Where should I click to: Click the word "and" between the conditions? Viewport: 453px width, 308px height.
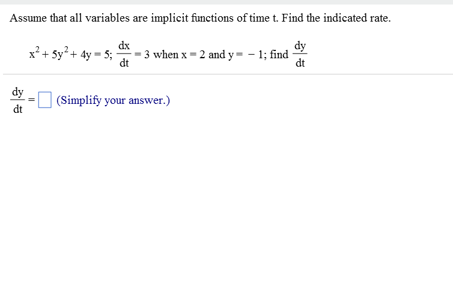click(217, 54)
